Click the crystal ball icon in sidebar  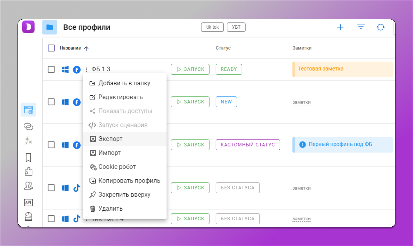(28, 216)
